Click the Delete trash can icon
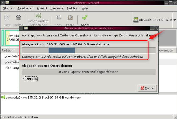The height and width of the screenshot is (119, 177). [x=19, y=17]
